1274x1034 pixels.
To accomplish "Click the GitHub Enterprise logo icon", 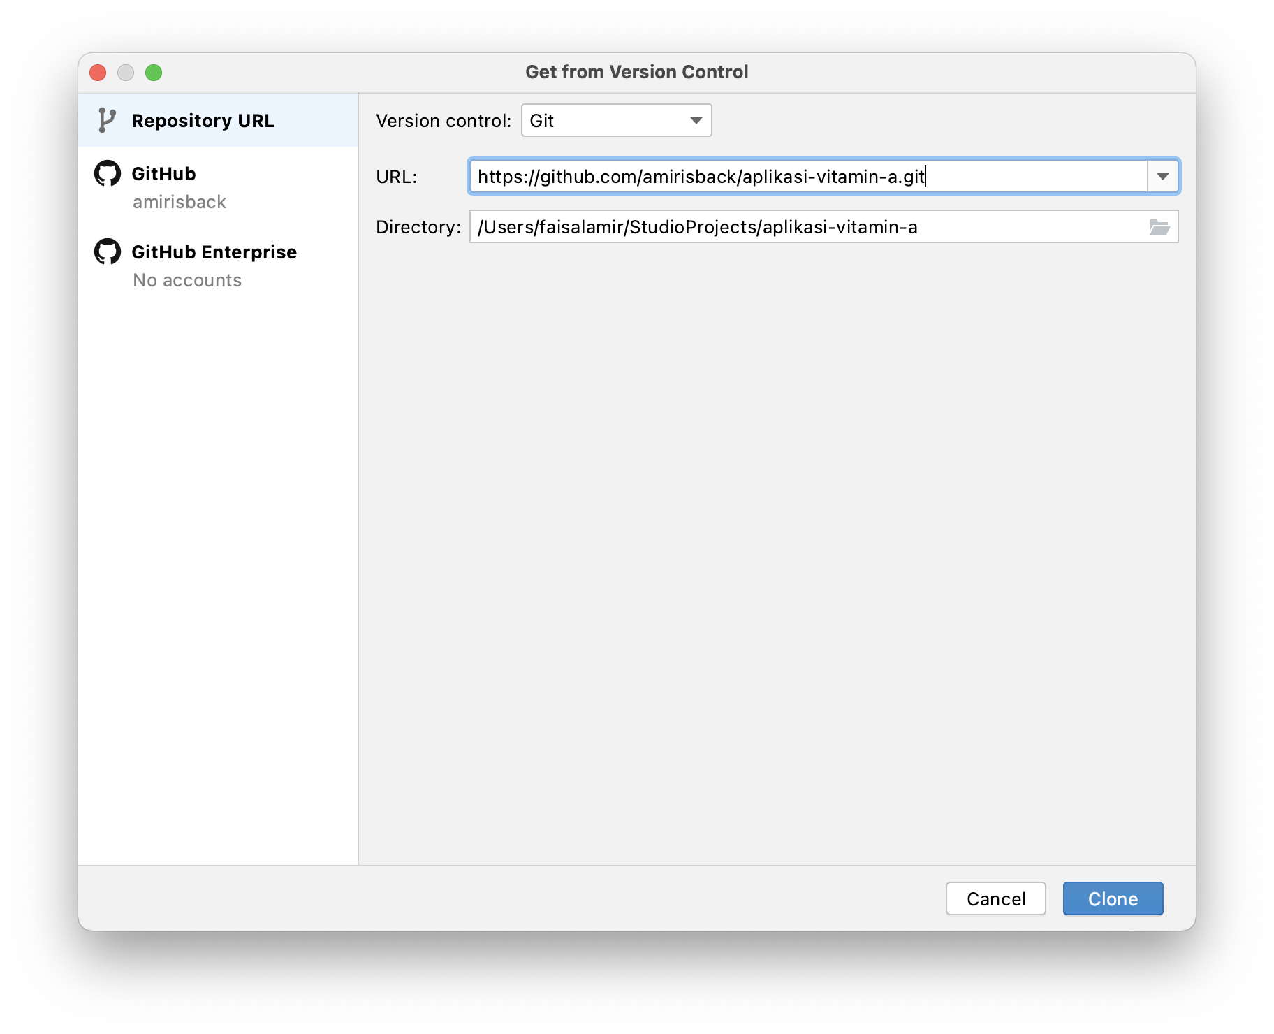I will pos(108,252).
